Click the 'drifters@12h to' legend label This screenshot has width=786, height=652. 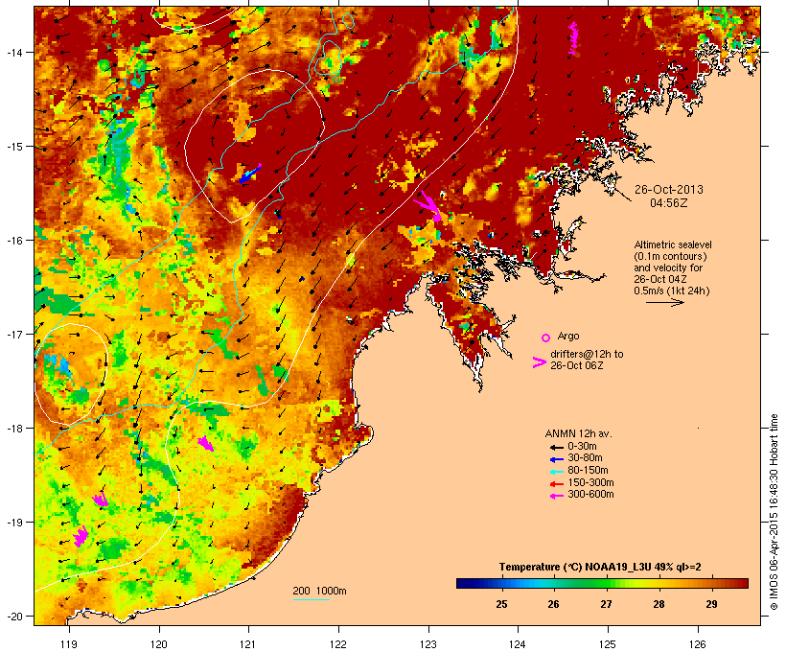587,354
